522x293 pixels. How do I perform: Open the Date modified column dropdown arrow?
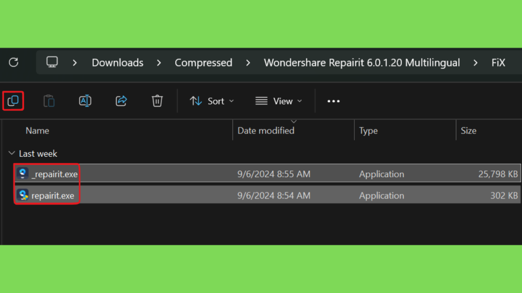click(x=294, y=122)
